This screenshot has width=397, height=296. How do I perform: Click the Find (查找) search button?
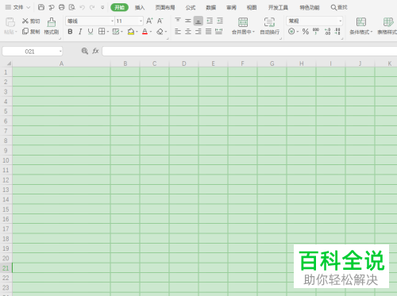pos(339,7)
